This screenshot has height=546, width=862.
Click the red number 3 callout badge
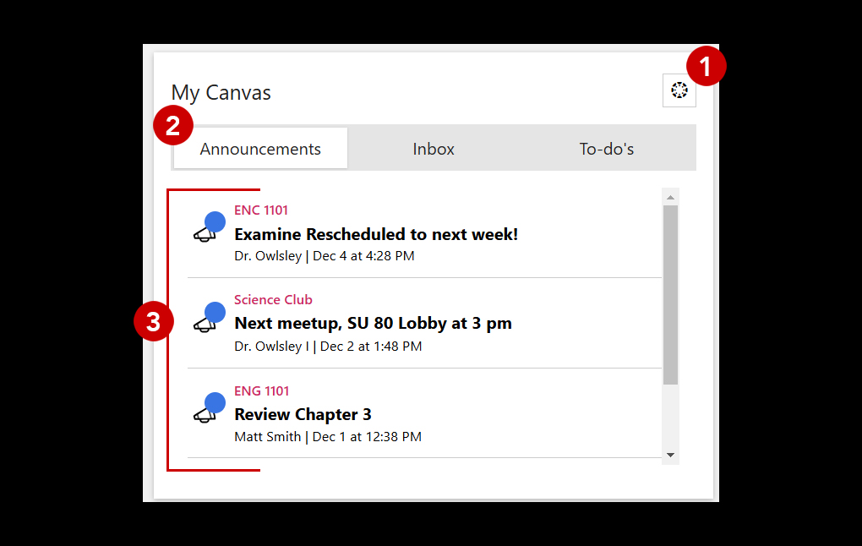click(x=154, y=322)
